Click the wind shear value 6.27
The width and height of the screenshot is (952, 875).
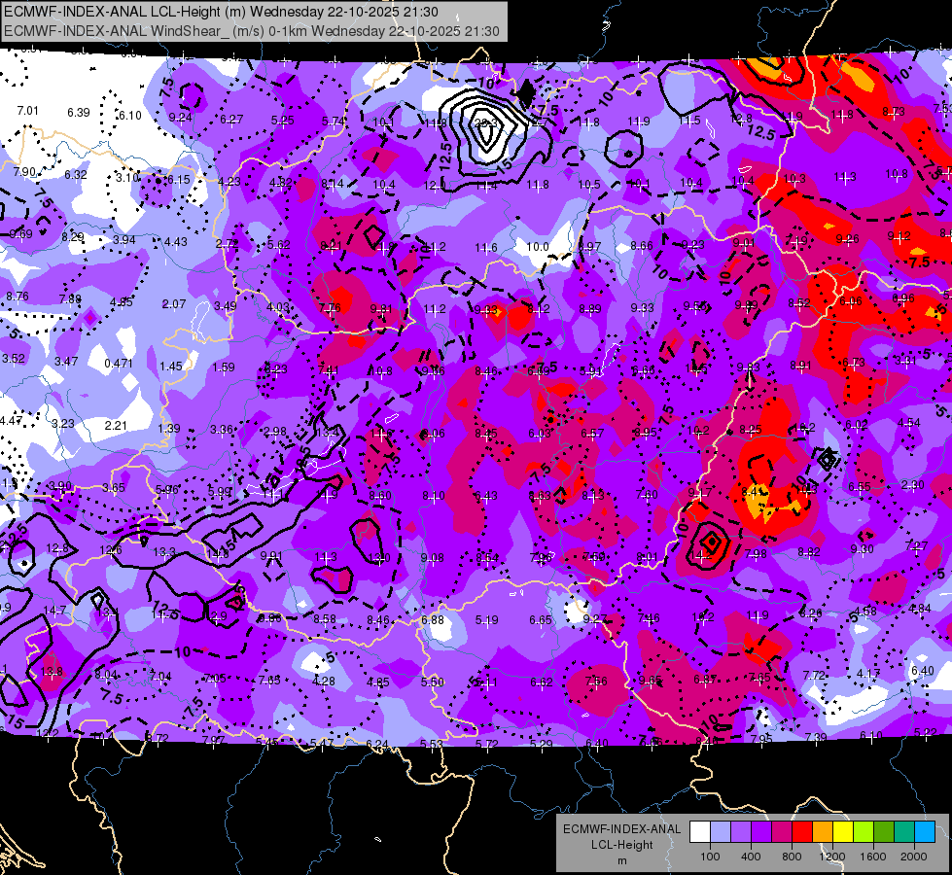coord(231,120)
